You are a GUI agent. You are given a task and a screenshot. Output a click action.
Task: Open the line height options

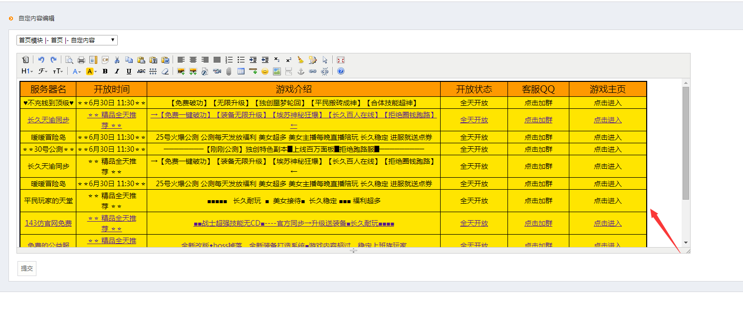[153, 71]
